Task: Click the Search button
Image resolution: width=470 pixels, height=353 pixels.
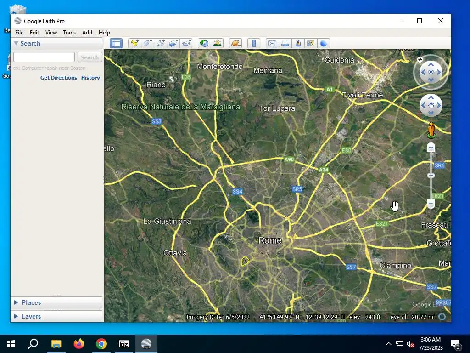Action: point(90,57)
